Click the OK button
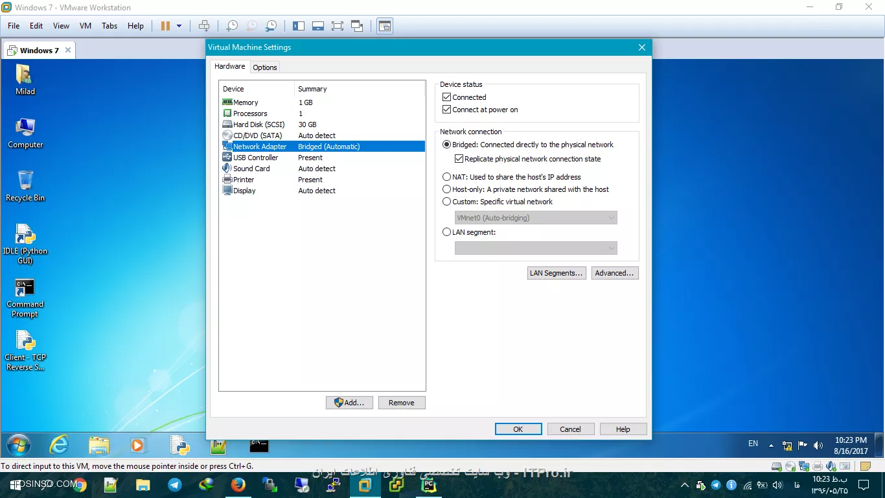 tap(518, 429)
